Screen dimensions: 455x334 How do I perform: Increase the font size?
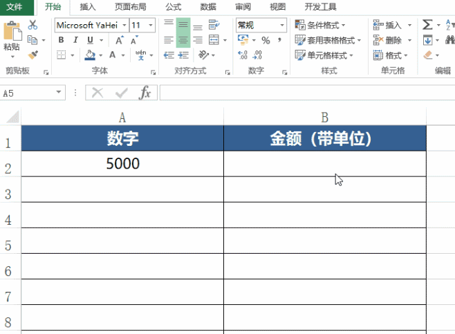pyautogui.click(x=120, y=40)
